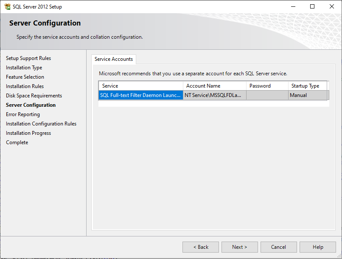Select the Service Accounts tab
The image size is (342, 259).
(x=113, y=59)
